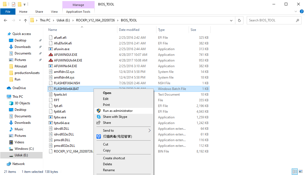Select Create shortcut in the context menu
The height and width of the screenshot is (175, 305).
[x=114, y=158]
